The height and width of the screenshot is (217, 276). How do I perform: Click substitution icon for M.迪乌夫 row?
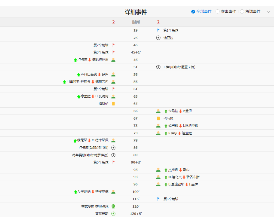pyautogui.click(x=158, y=177)
